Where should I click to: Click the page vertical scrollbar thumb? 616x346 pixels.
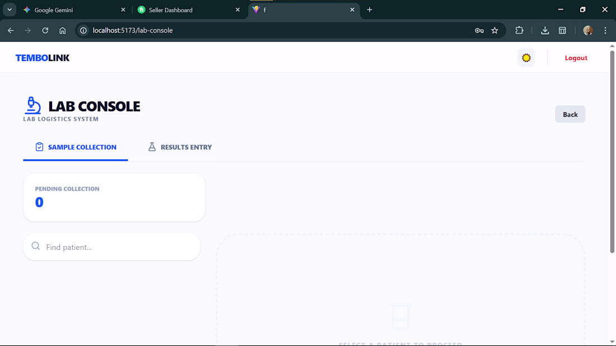(x=612, y=152)
